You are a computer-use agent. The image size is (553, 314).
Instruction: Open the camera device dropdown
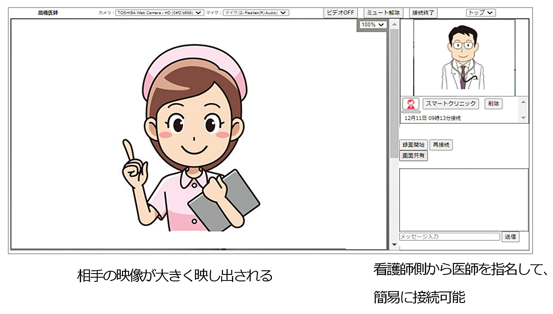pos(159,13)
